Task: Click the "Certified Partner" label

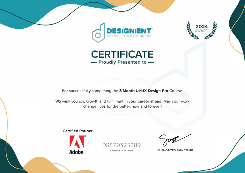Action: (78, 131)
